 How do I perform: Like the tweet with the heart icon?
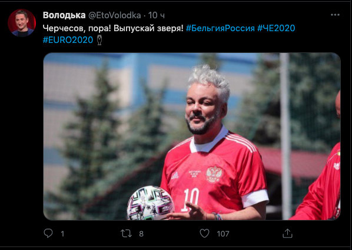click(x=204, y=234)
